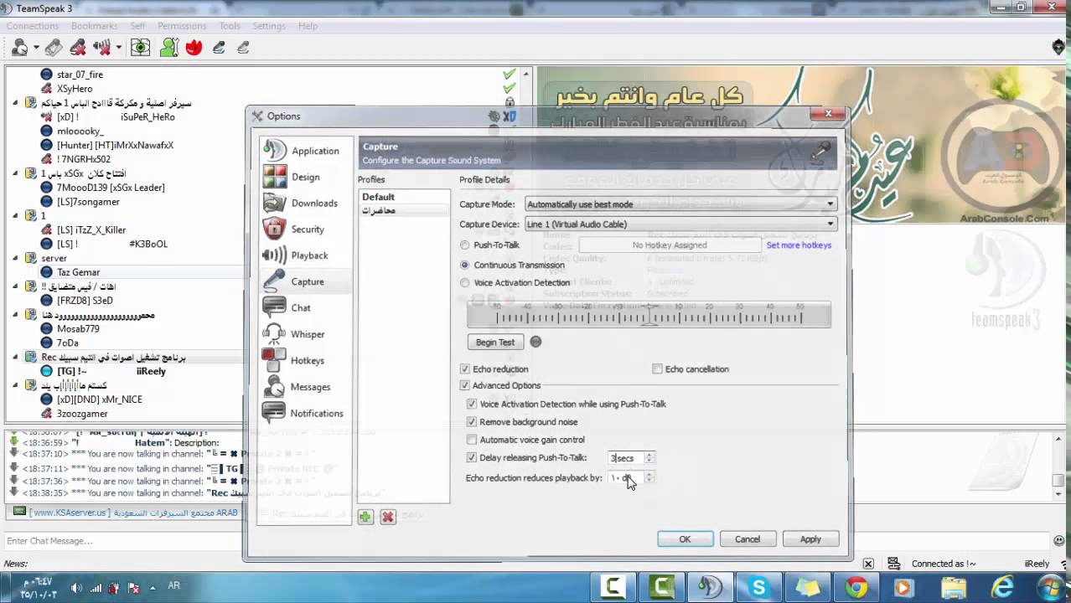Click the volume icon in system tray

(77, 588)
